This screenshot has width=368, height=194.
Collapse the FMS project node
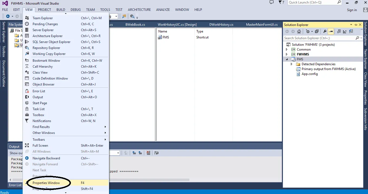(x=287, y=59)
